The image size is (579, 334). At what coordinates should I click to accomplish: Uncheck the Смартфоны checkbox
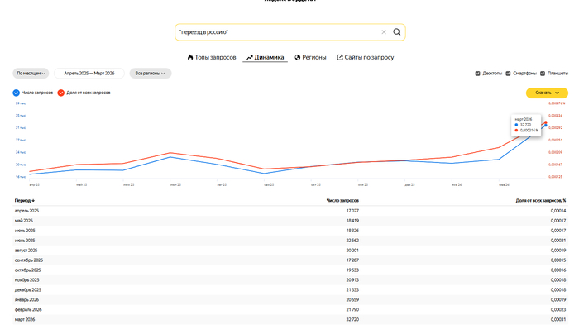click(508, 74)
